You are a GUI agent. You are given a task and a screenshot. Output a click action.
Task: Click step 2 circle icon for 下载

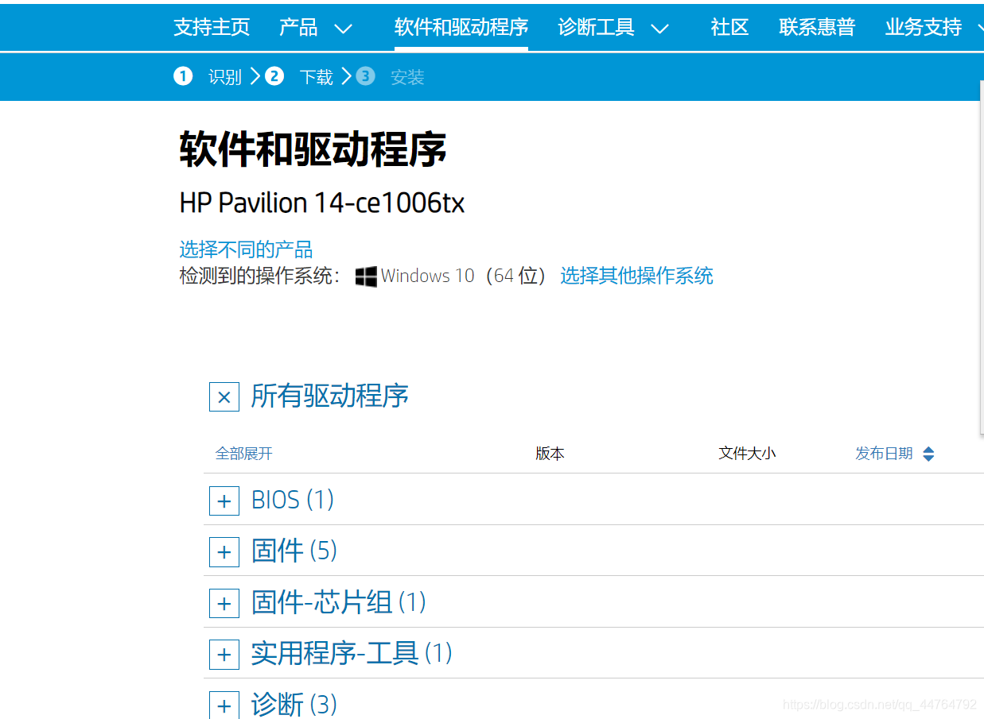click(x=274, y=76)
